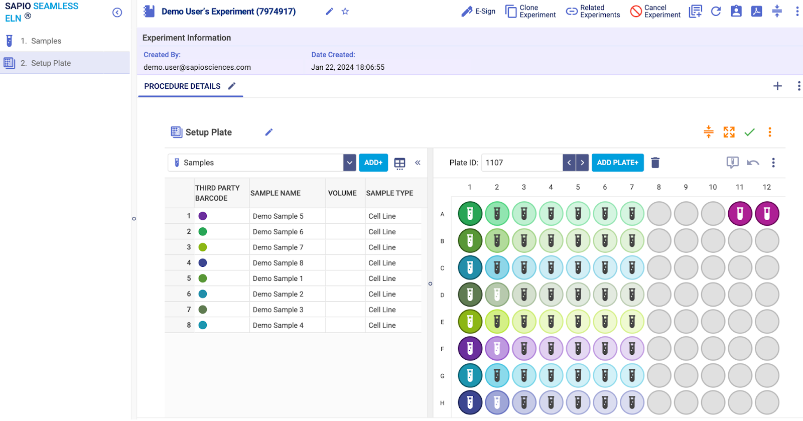Click the Plate ID input field

point(522,163)
